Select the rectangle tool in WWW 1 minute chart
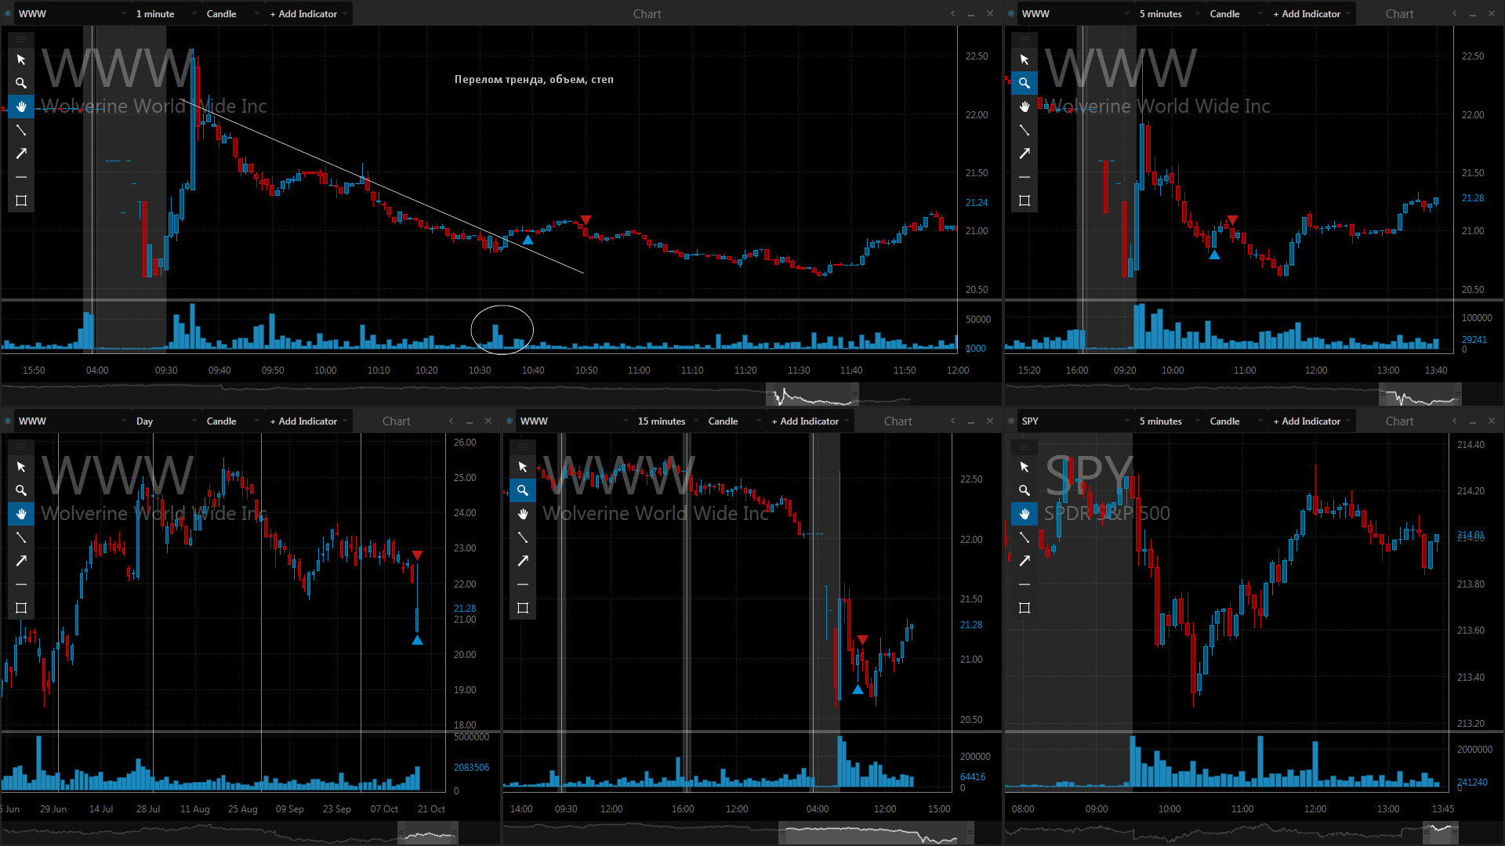 coord(21,201)
